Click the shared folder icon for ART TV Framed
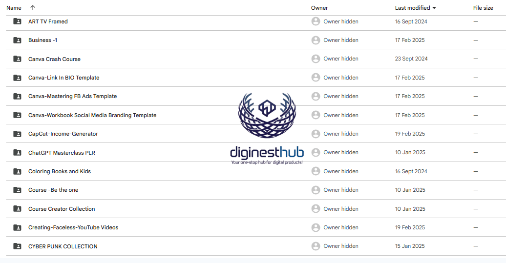The width and height of the screenshot is (506, 263). (x=17, y=21)
